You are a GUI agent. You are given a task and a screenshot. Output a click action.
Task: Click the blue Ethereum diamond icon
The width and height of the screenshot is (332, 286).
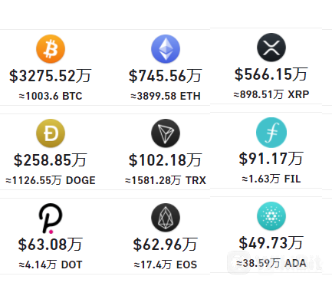click(166, 49)
